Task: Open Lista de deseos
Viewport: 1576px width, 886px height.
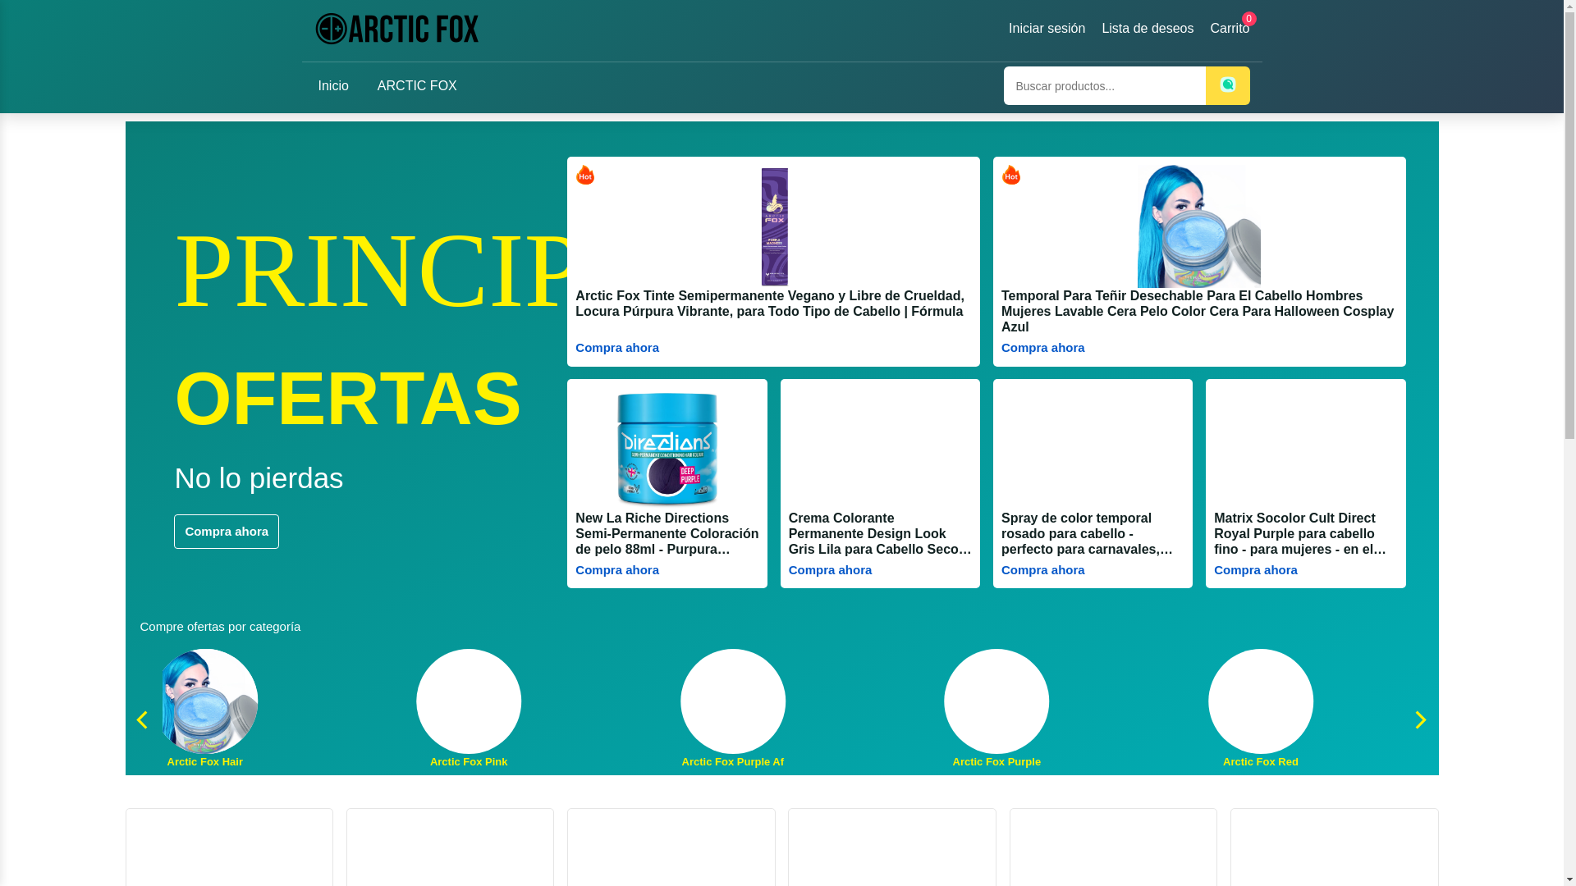Action: [x=1148, y=29]
